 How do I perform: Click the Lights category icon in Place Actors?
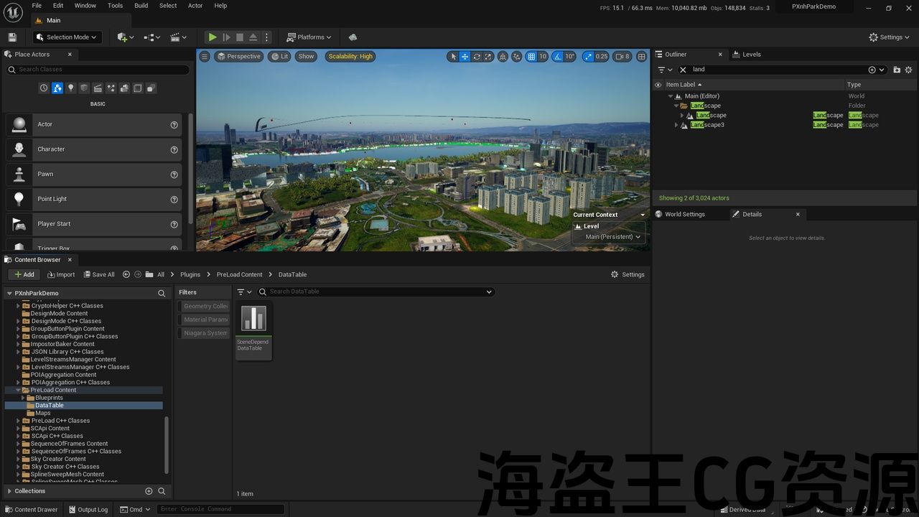click(70, 88)
